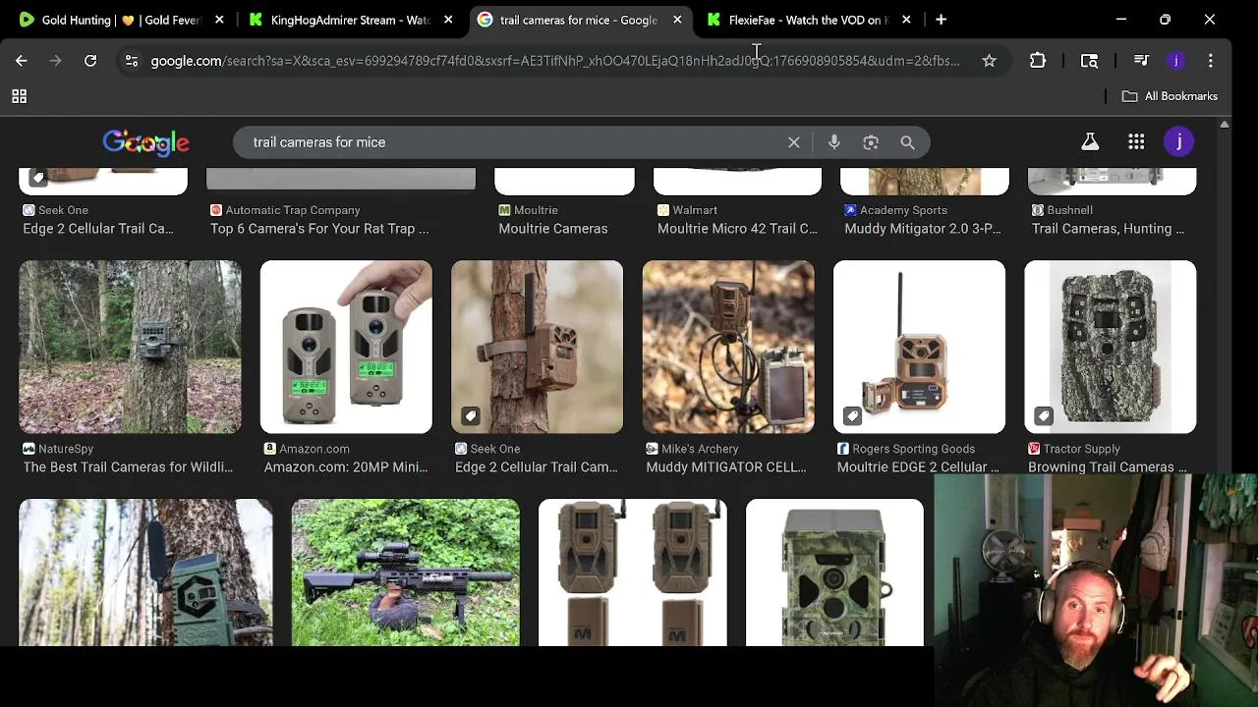Start voice search with microphone icon

click(x=833, y=142)
